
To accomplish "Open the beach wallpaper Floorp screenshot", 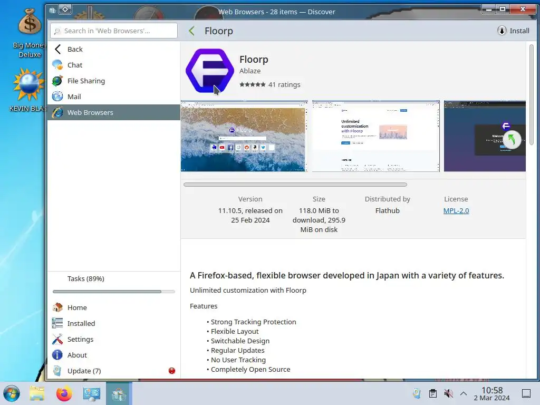I will pos(244,136).
